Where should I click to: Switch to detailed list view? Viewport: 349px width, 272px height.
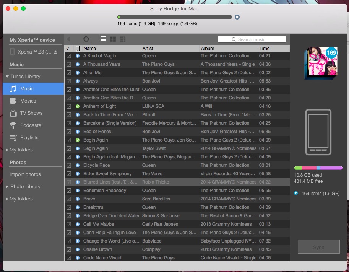113,39
